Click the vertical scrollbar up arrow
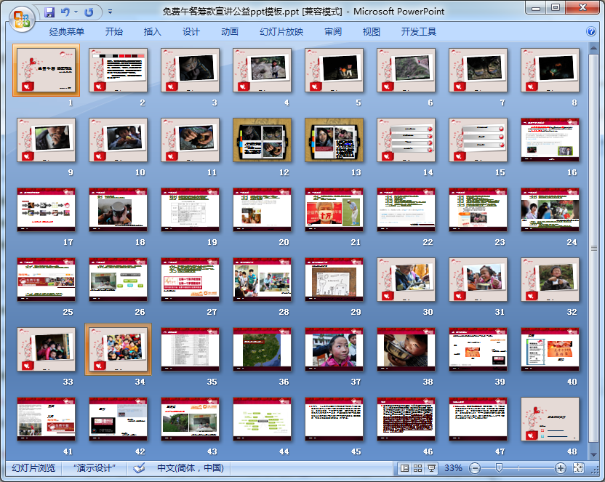 click(593, 48)
